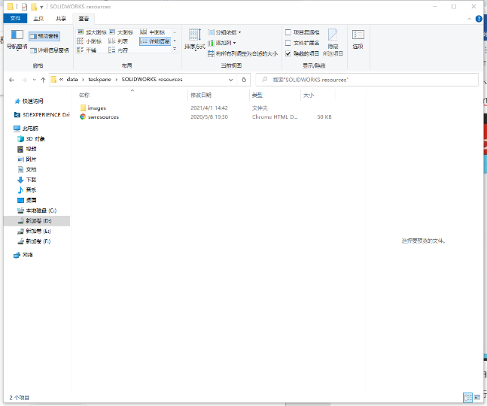
Task: Switch to Home (主页) ribbon tab
Action: coord(38,19)
